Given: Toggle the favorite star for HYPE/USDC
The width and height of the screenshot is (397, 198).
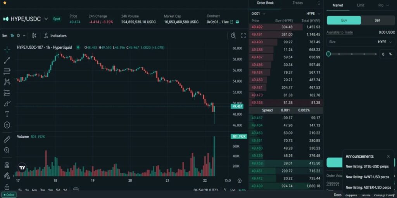Looking at the screenshot, I should coord(5,3).
